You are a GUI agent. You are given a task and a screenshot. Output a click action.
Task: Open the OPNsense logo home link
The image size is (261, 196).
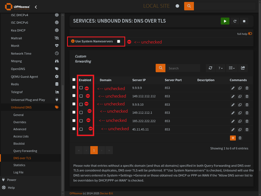click(x=17, y=7)
